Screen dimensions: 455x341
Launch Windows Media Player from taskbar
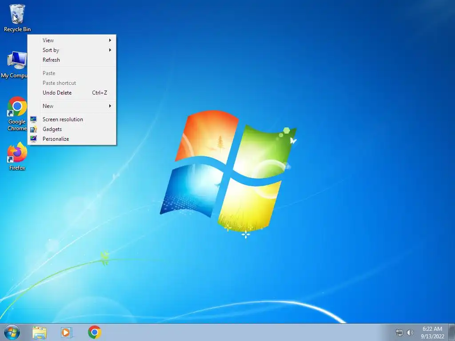[x=67, y=333]
